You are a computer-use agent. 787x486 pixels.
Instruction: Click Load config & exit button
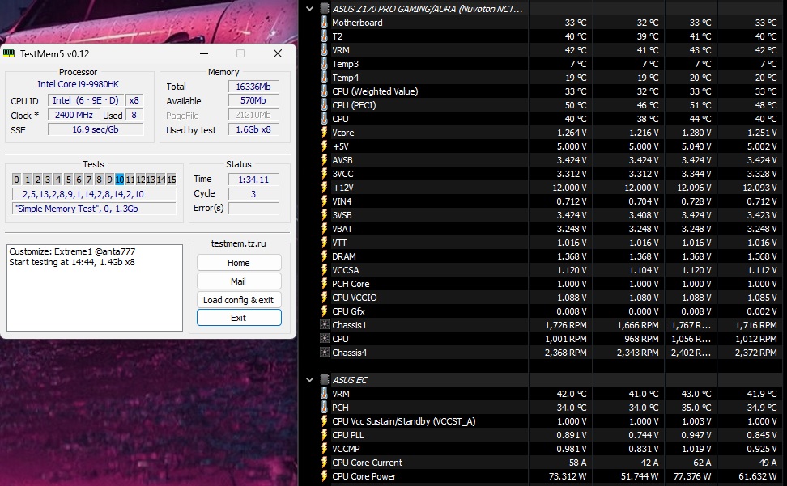pos(239,300)
